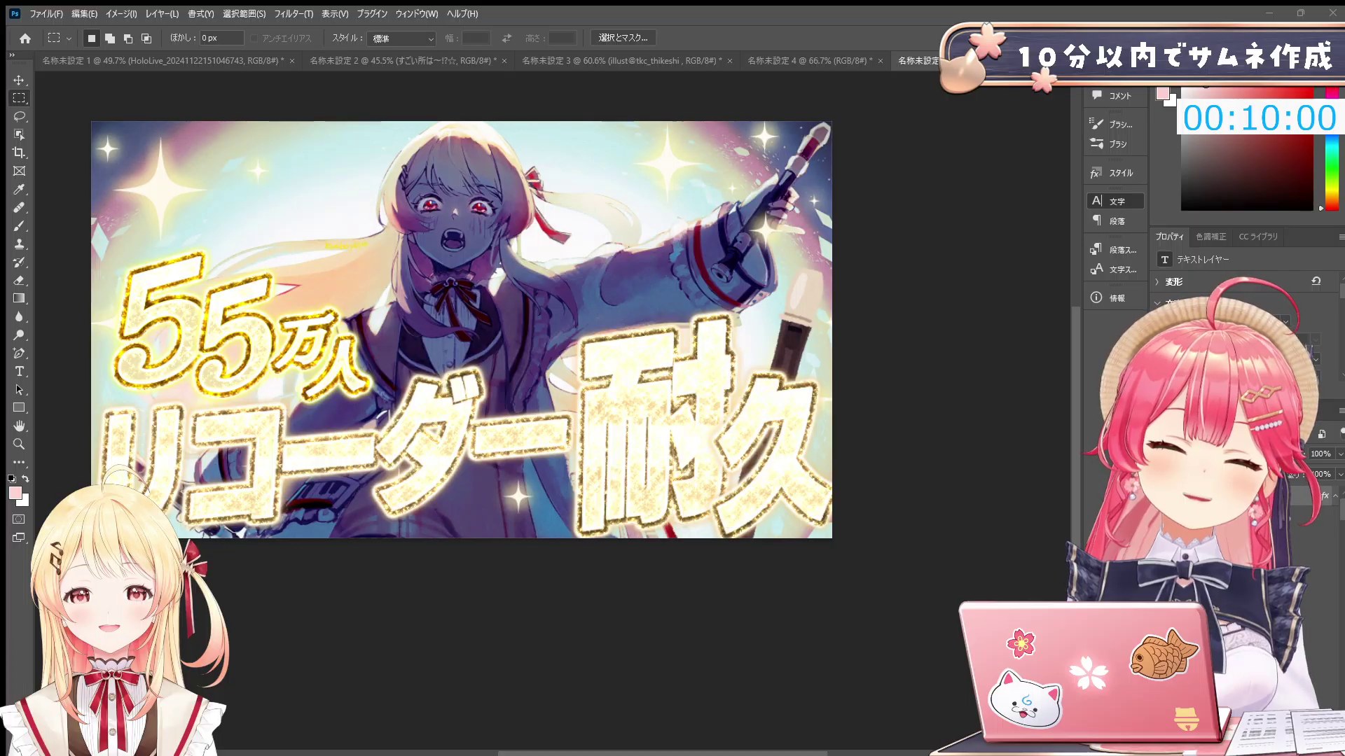Select the Gradient tool
The image size is (1345, 756).
(x=19, y=298)
